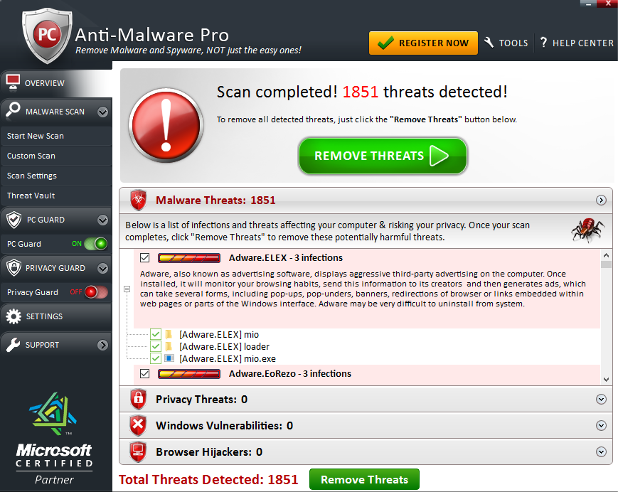Viewport: 618px width, 492px height.
Task: Click the Browser Hijackers shield icon
Action: [138, 451]
